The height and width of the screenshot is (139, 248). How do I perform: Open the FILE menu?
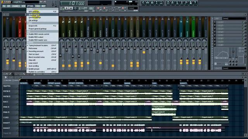(x=4, y=6)
